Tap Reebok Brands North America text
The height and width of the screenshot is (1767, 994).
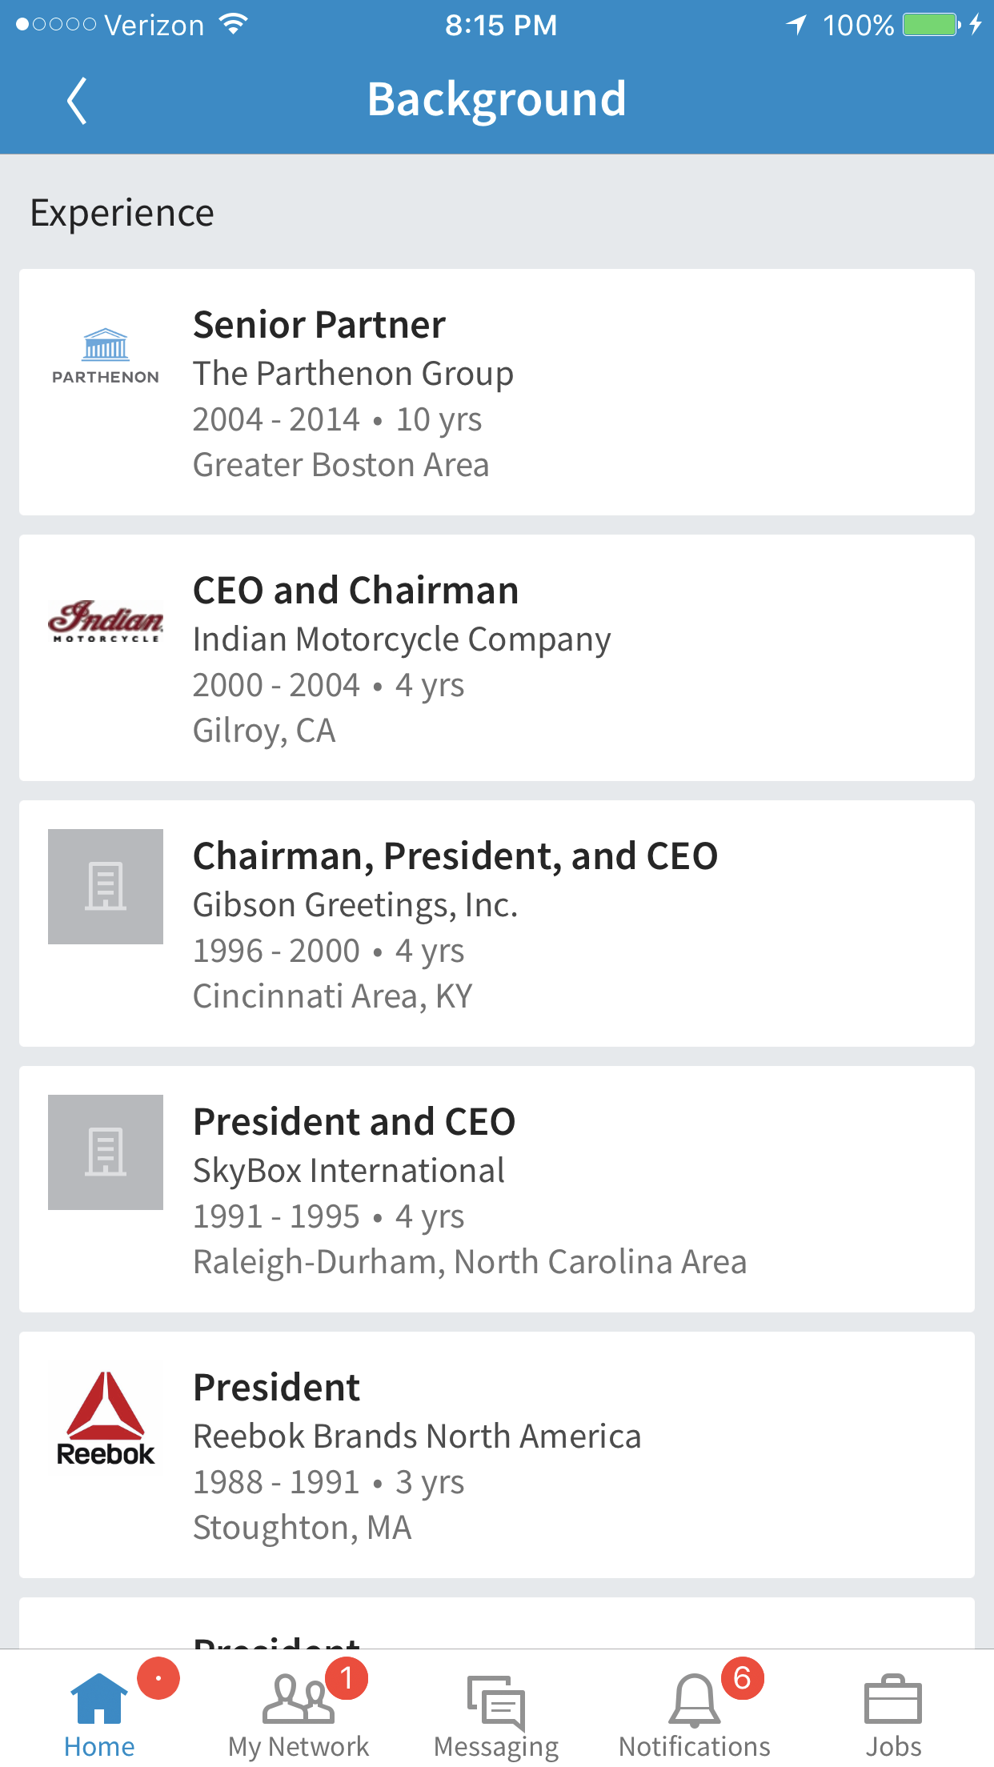click(417, 1436)
